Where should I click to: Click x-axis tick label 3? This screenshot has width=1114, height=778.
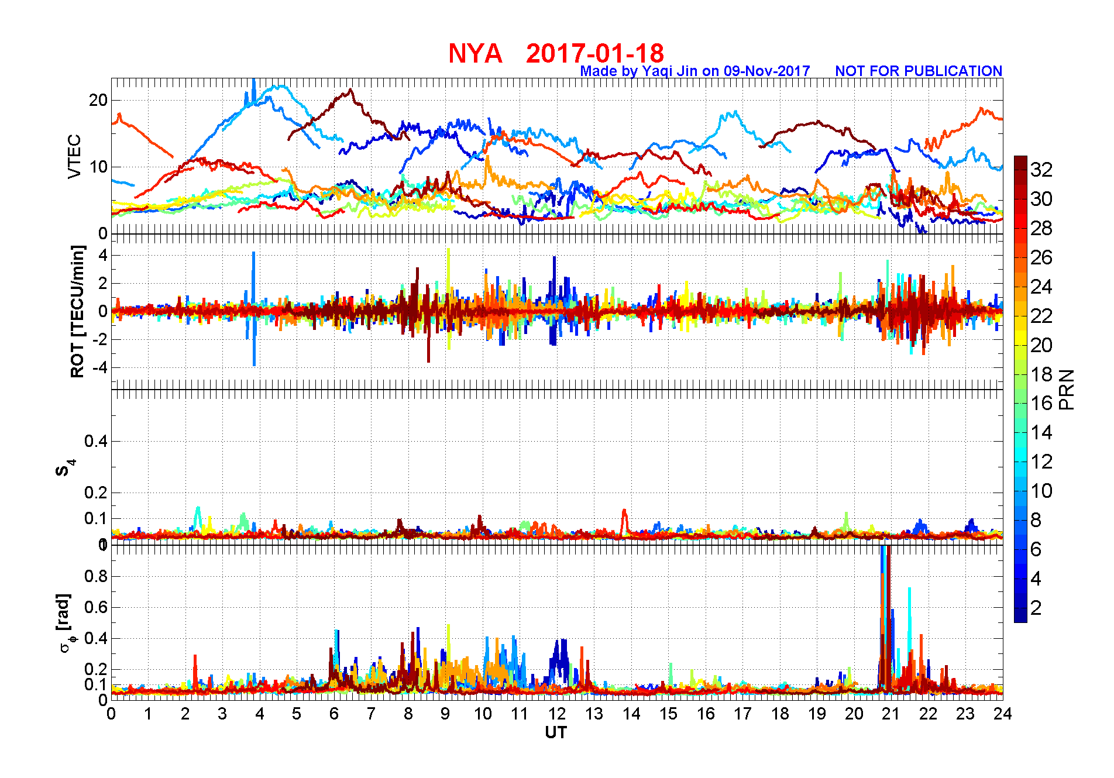pyautogui.click(x=222, y=714)
